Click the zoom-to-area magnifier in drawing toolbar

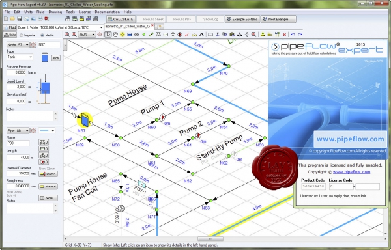[x=253, y=35]
